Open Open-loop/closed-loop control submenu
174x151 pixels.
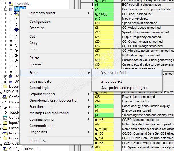click(56, 100)
